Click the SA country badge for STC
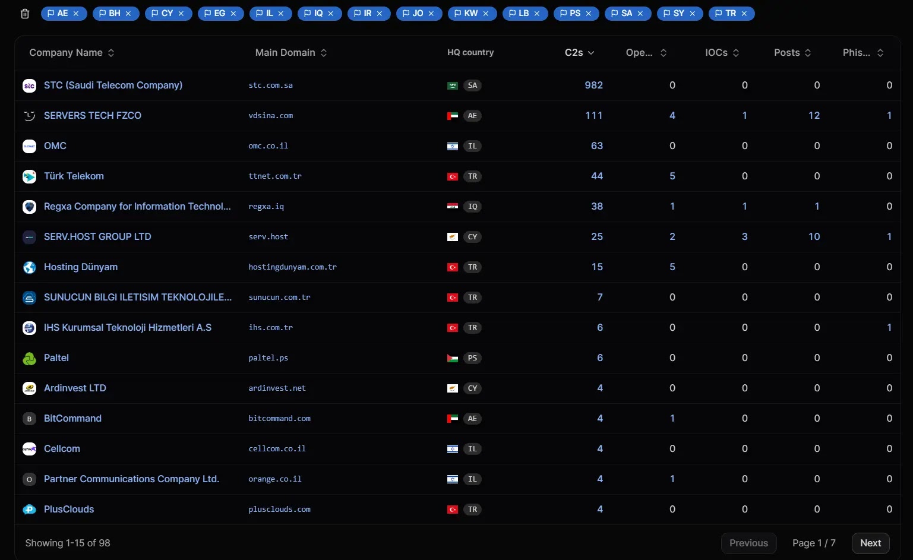This screenshot has width=913, height=560. [472, 86]
